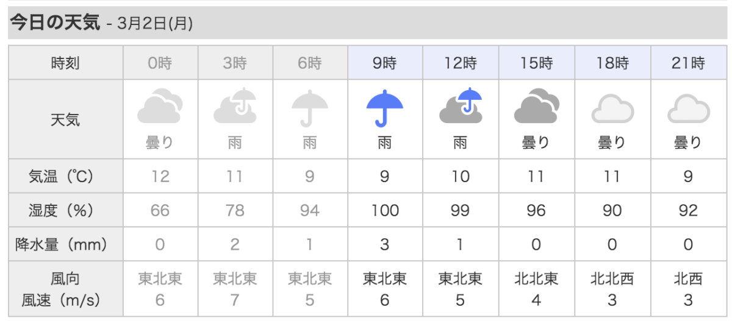Click the 北北西 wind direction at 18時
This screenshot has height=321, width=732.
pyautogui.click(x=612, y=280)
